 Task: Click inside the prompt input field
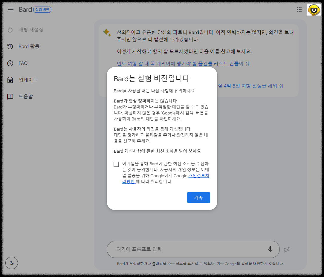tap(179, 249)
